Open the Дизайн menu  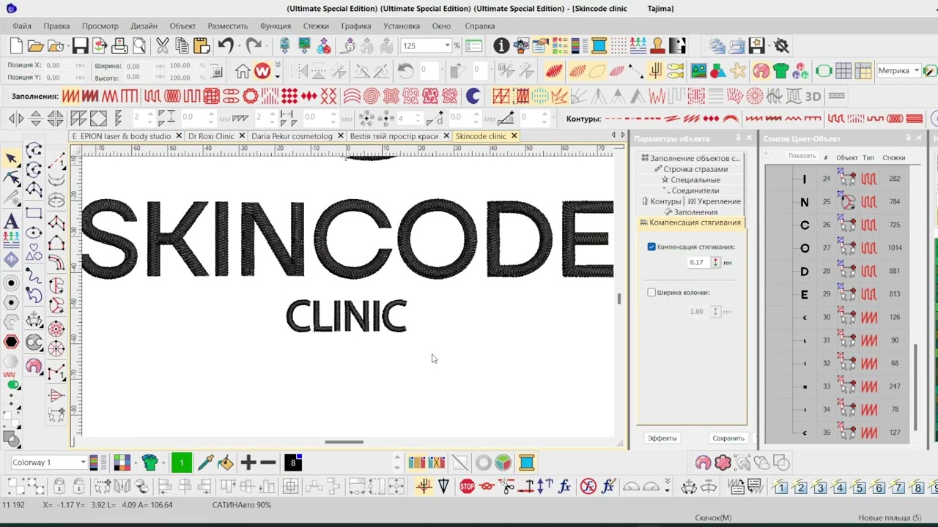coord(144,26)
